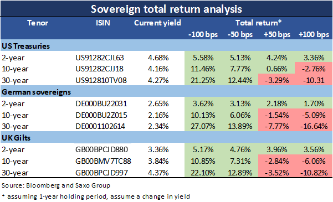Click the US Treasuries section row

[166, 46]
